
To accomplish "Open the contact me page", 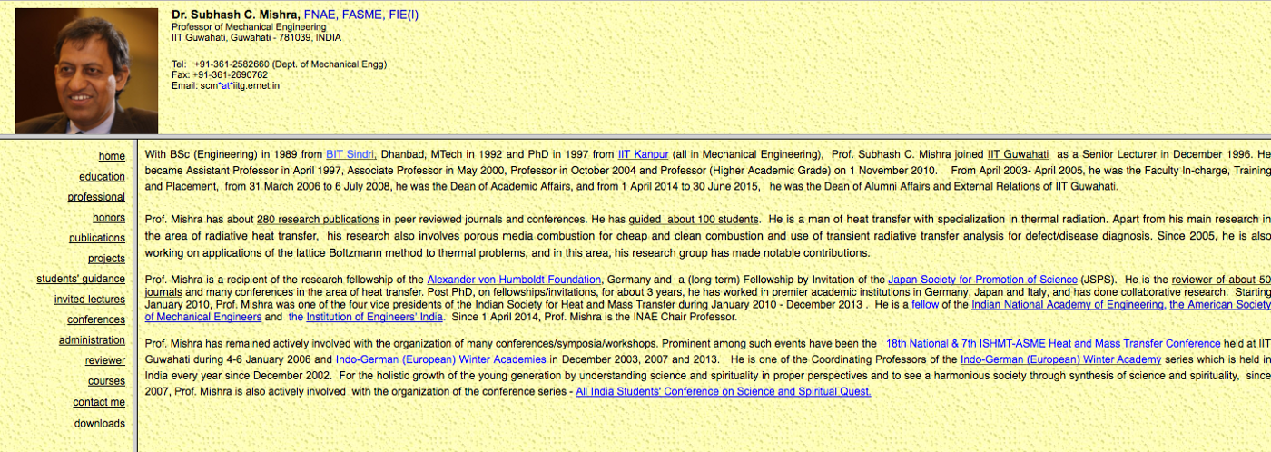I will click(x=99, y=402).
